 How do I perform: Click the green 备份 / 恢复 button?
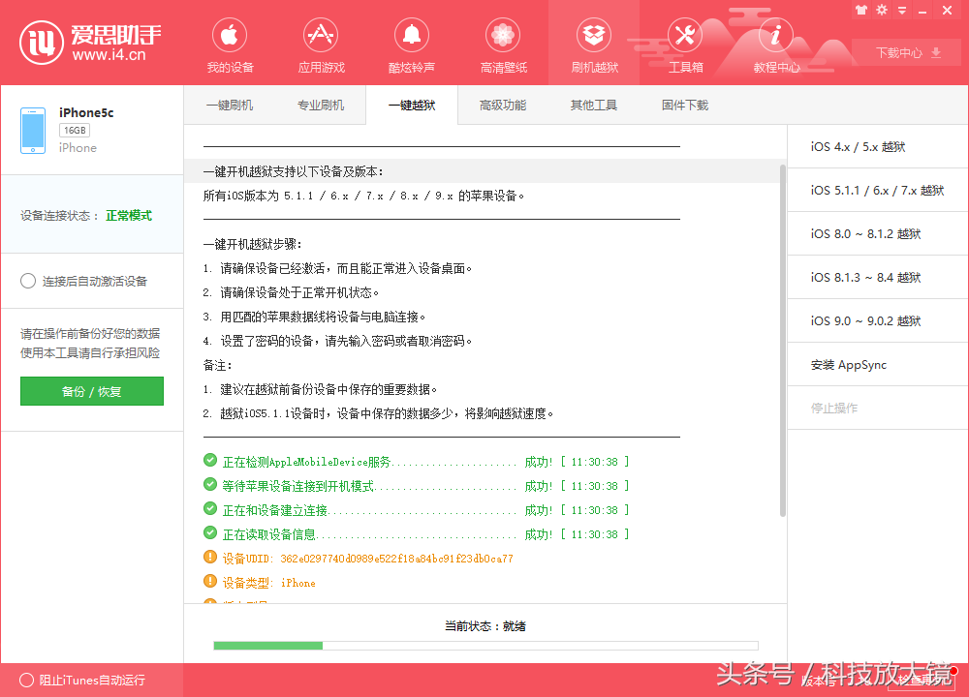(x=91, y=391)
